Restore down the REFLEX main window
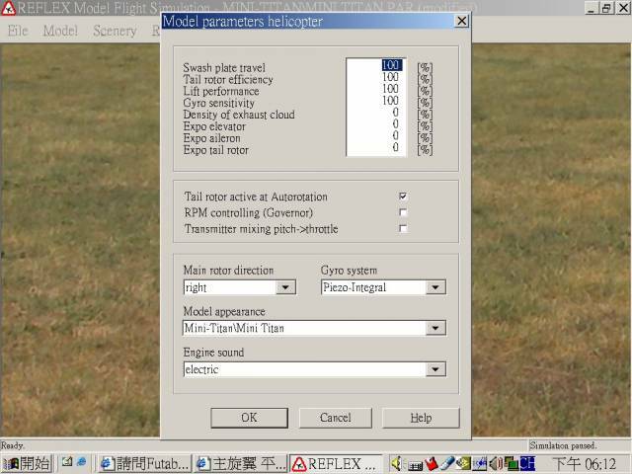Image resolution: width=632 pixels, height=474 pixels. point(606,8)
